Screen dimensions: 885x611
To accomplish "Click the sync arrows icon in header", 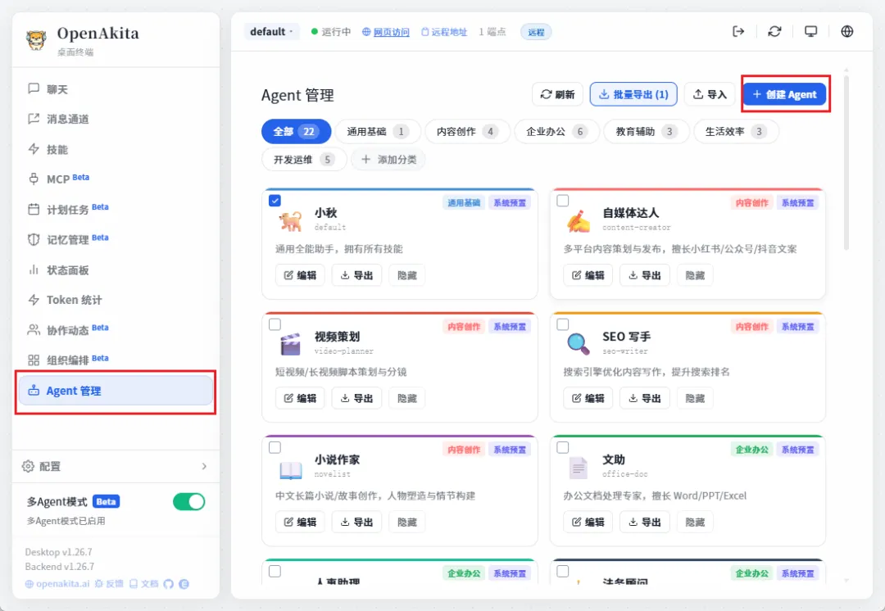I will pyautogui.click(x=774, y=32).
